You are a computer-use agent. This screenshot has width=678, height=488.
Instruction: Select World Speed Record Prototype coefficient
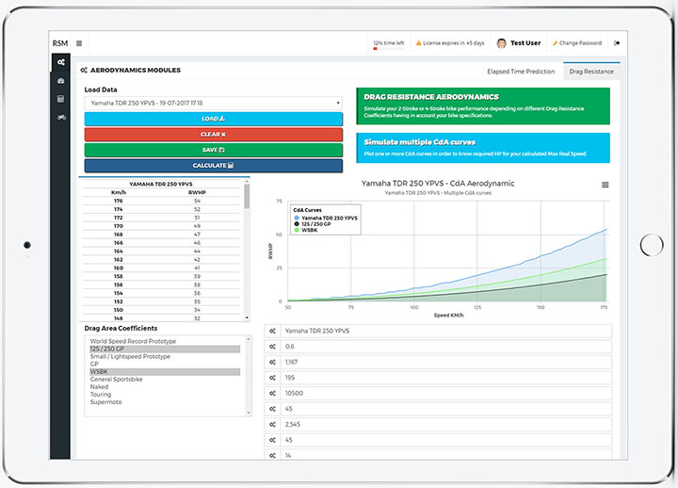[x=133, y=341]
